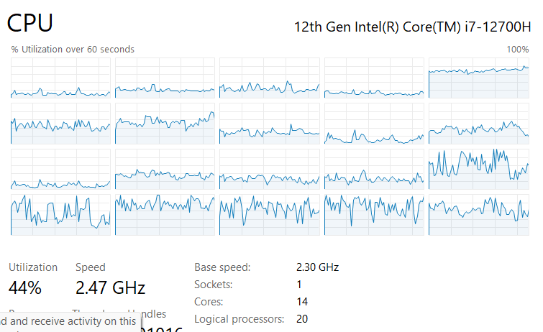The image size is (543, 332).
Task: Click the 100% graph scale label
Action: (x=517, y=49)
